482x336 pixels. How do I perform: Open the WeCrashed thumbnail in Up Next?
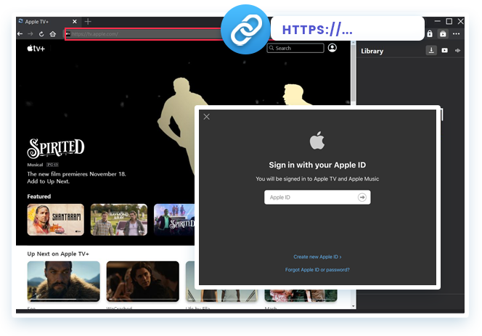(143, 281)
